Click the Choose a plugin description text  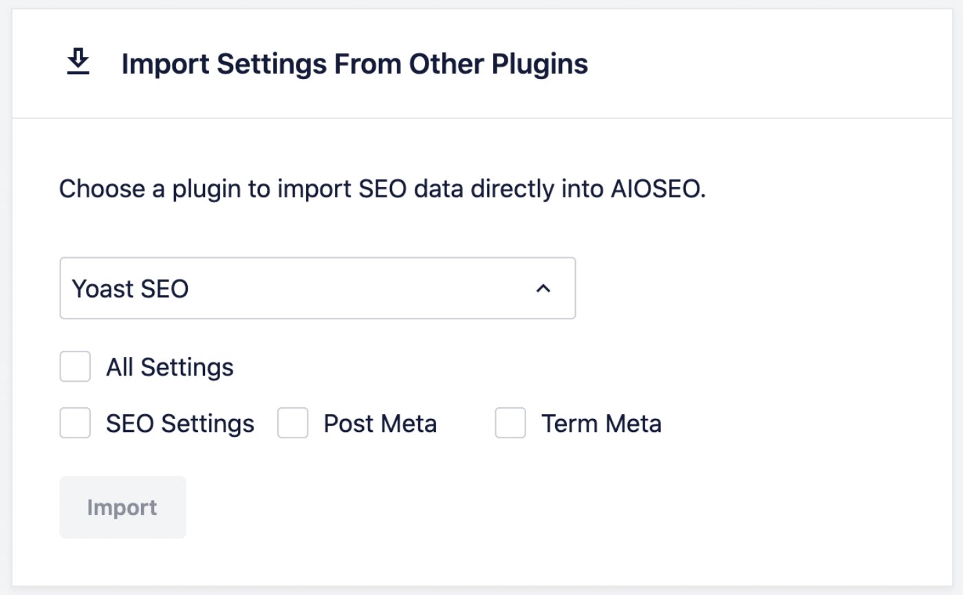[382, 189]
